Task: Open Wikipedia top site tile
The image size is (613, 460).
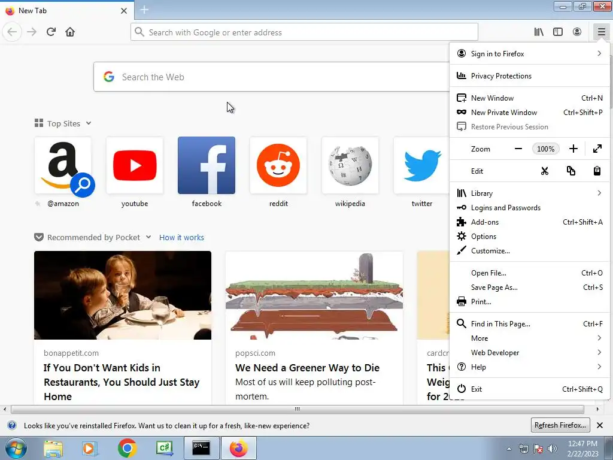Action: [x=350, y=165]
